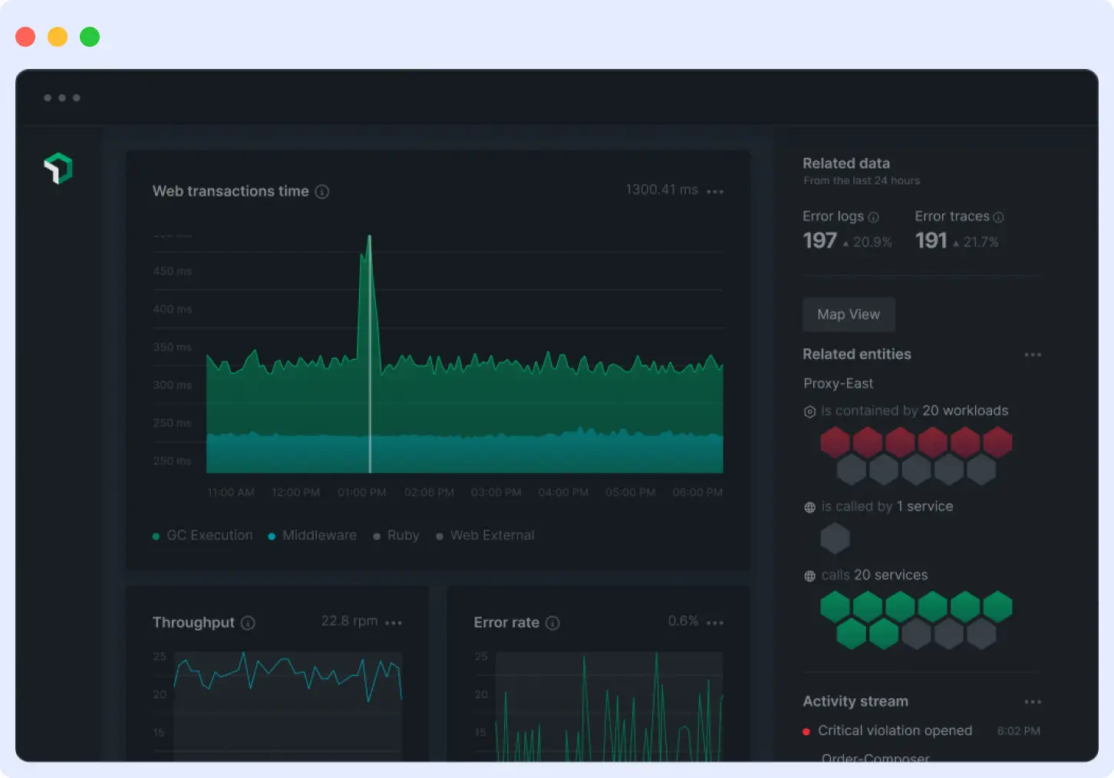Select a red workload hexagon under Proxy-East
This screenshot has width=1114, height=778.
[x=835, y=442]
